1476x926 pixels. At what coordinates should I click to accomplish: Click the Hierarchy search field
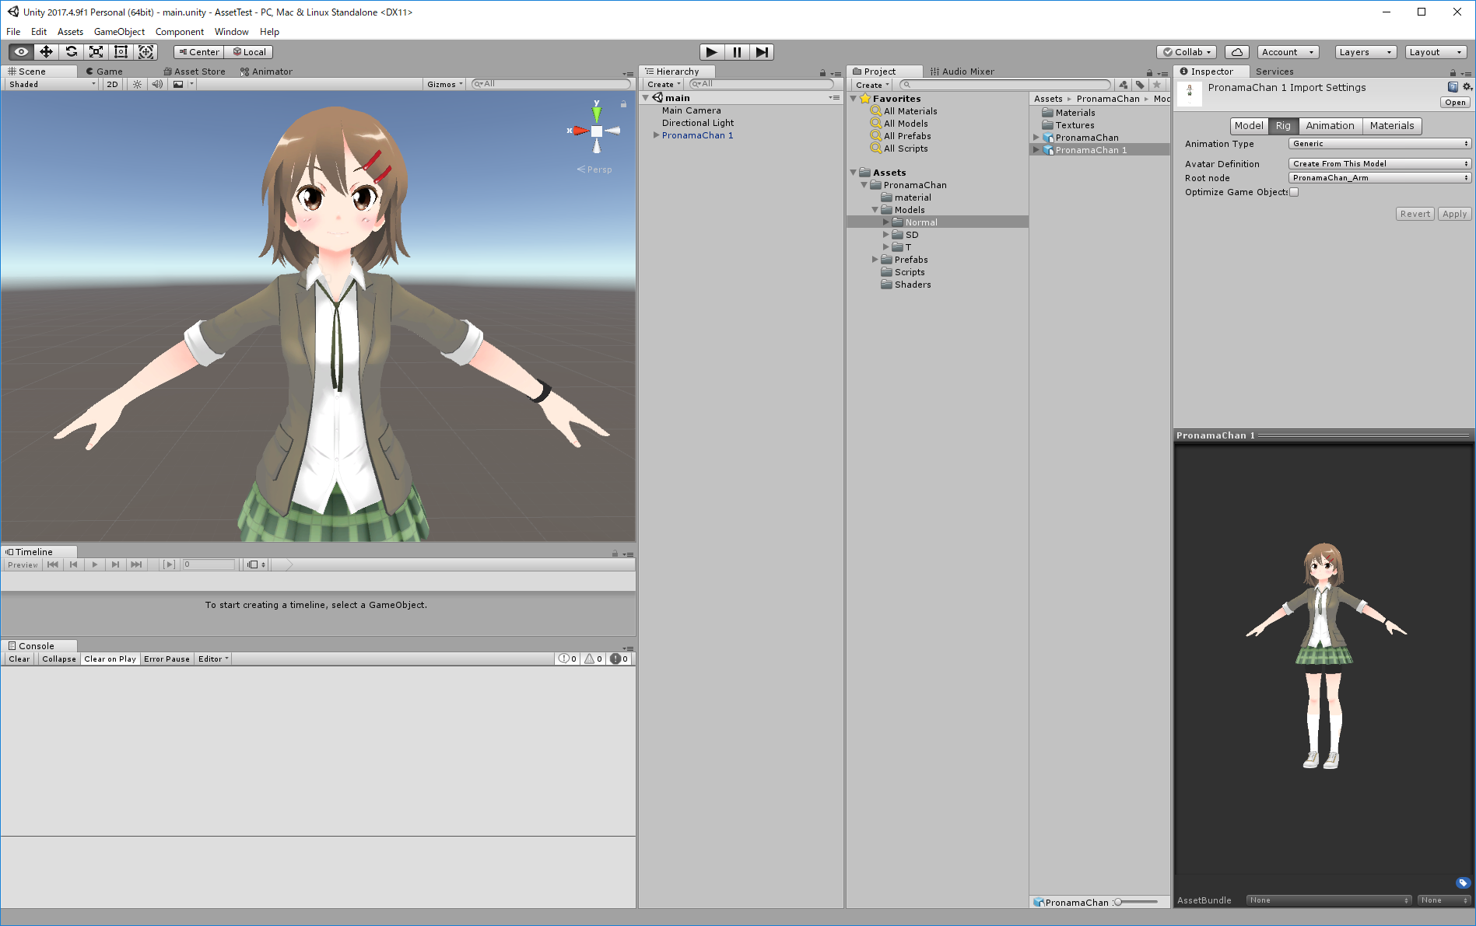(763, 84)
